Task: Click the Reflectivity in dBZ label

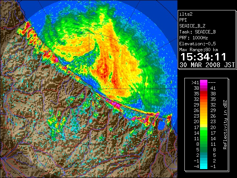Action: point(225,125)
